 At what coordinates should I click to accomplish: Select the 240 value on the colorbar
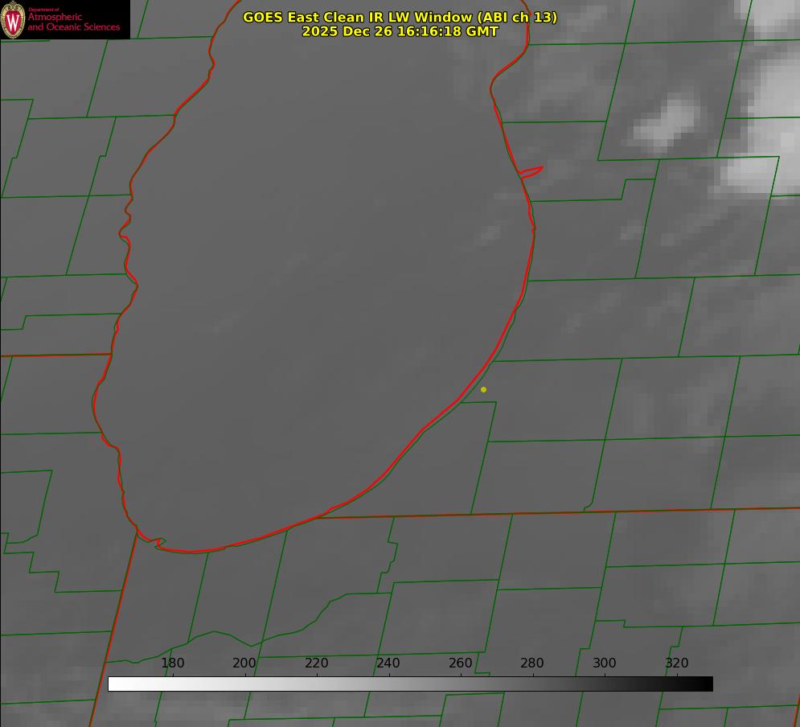click(x=388, y=663)
